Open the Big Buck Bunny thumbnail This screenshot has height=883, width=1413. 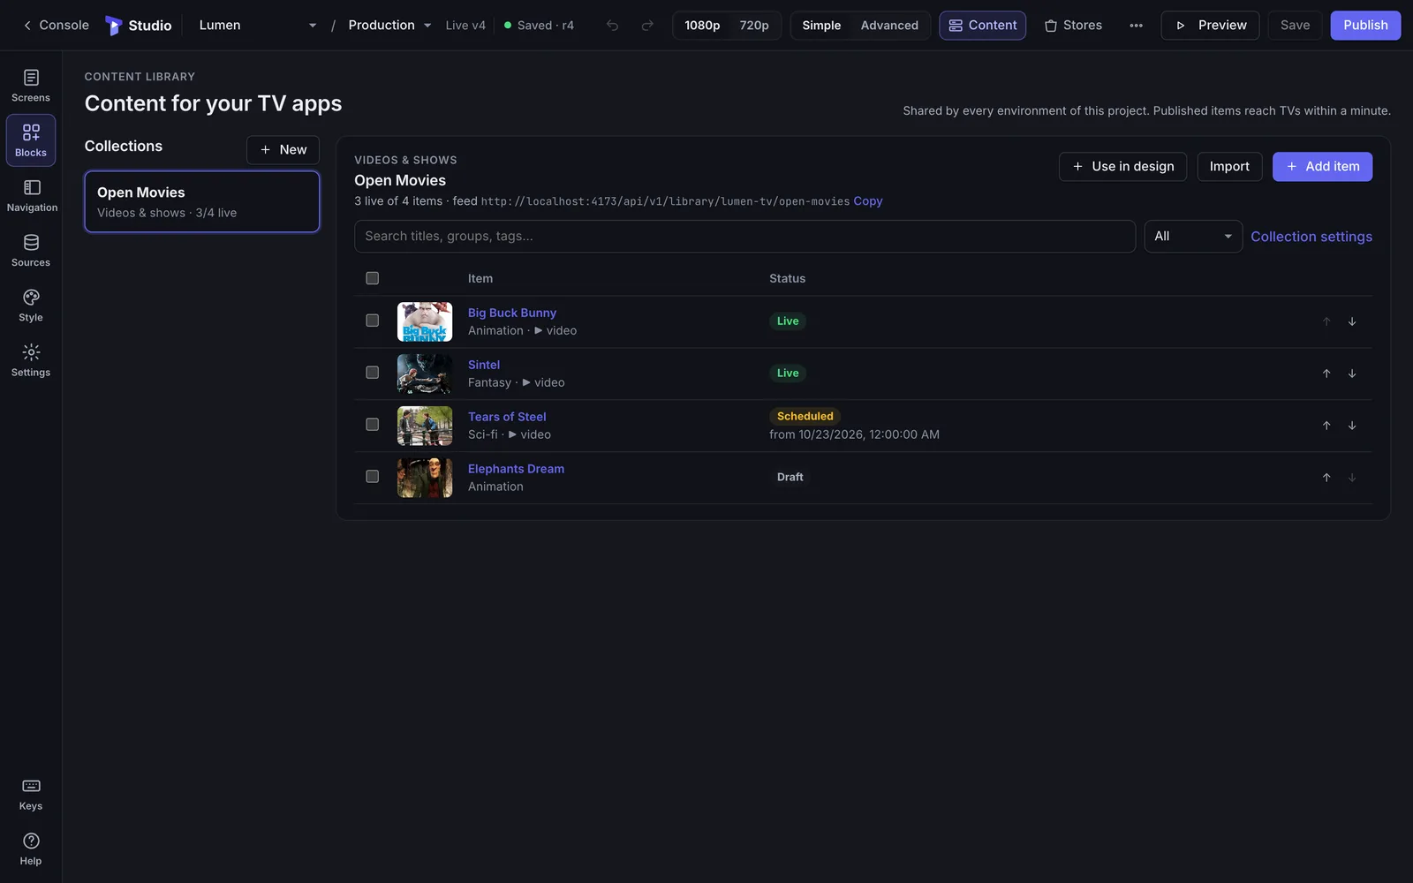(425, 321)
